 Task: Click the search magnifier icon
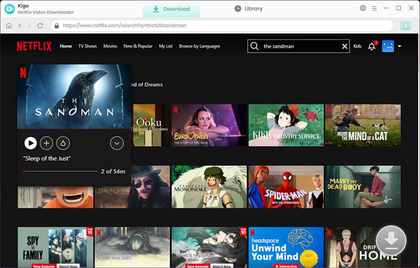[255, 46]
